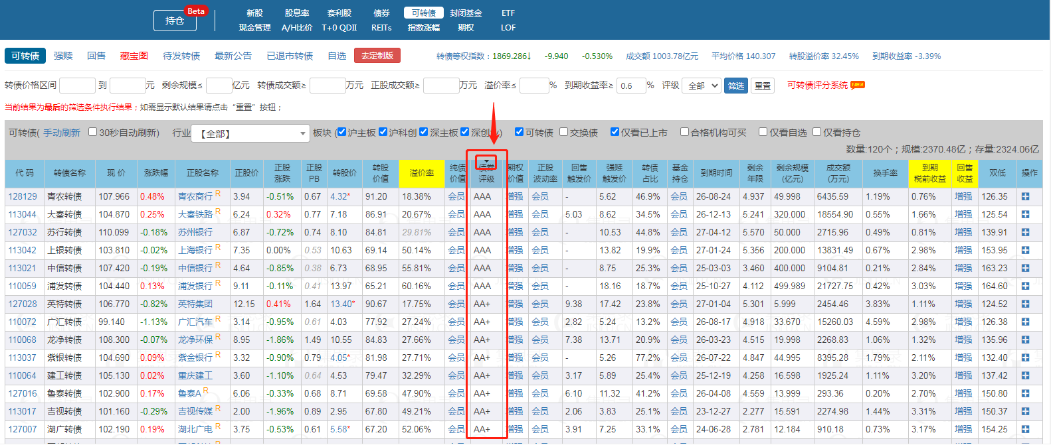Click the plus icon in 青农转债 row
Image resolution: width=1051 pixels, height=445 pixels.
1025,197
